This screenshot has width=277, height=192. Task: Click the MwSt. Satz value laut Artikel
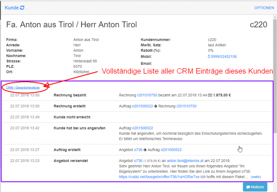tap(217, 45)
